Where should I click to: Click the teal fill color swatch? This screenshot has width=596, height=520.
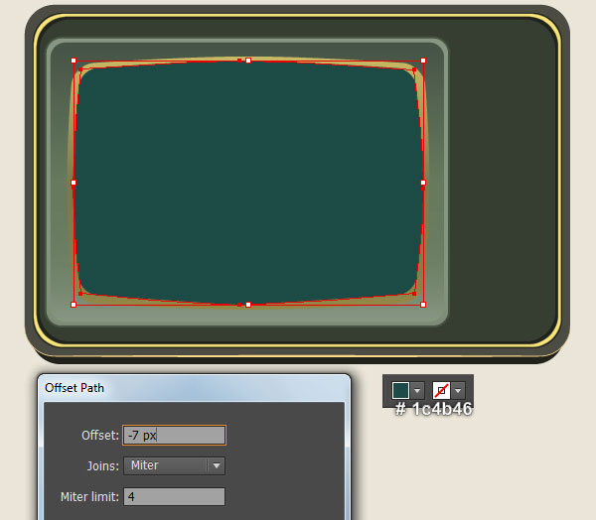400,390
